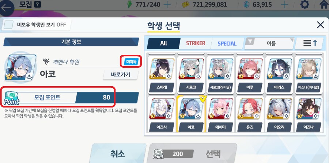Image resolution: width=329 pixels, height=163 pixels.
Task: Open the 이름 sort filter dropdown
Action: (270, 43)
